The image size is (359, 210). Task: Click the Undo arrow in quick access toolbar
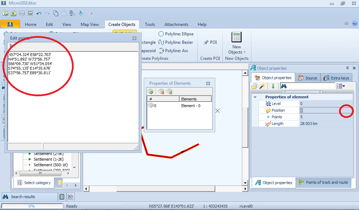point(39,13)
